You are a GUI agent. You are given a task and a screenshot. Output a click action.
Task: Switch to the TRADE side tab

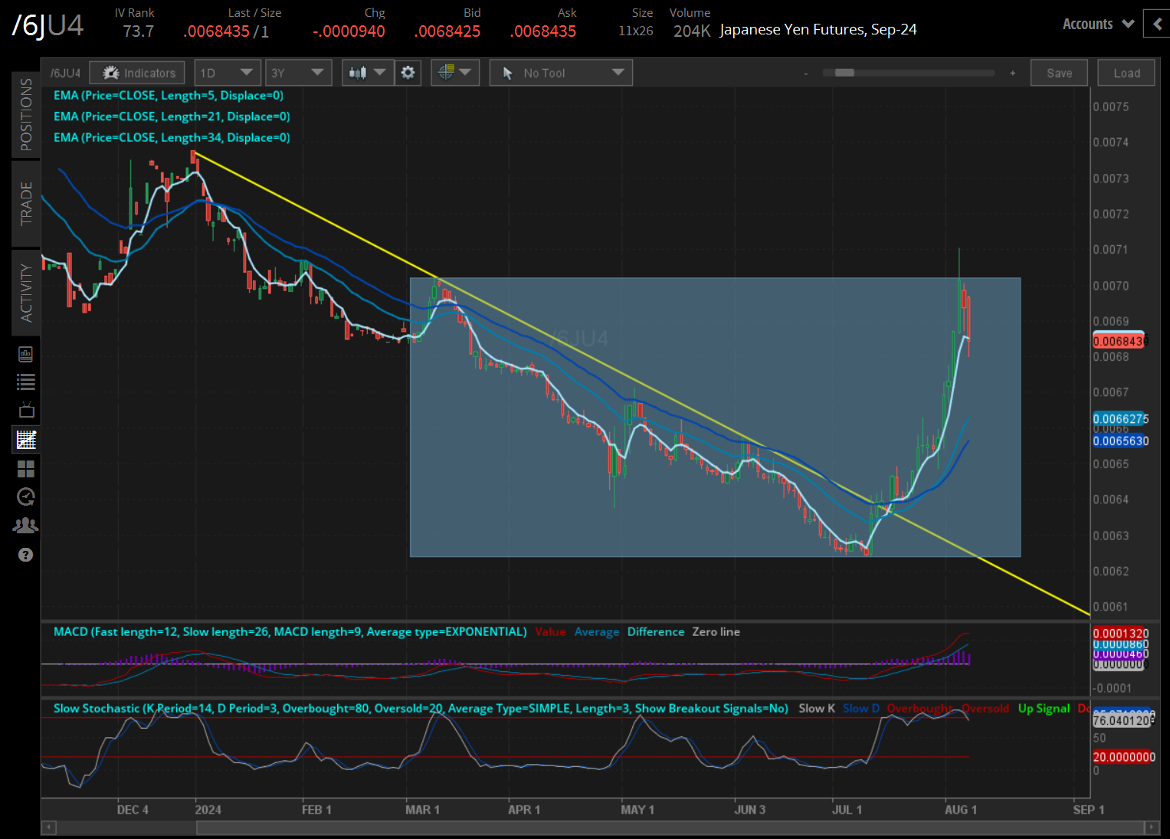26,203
